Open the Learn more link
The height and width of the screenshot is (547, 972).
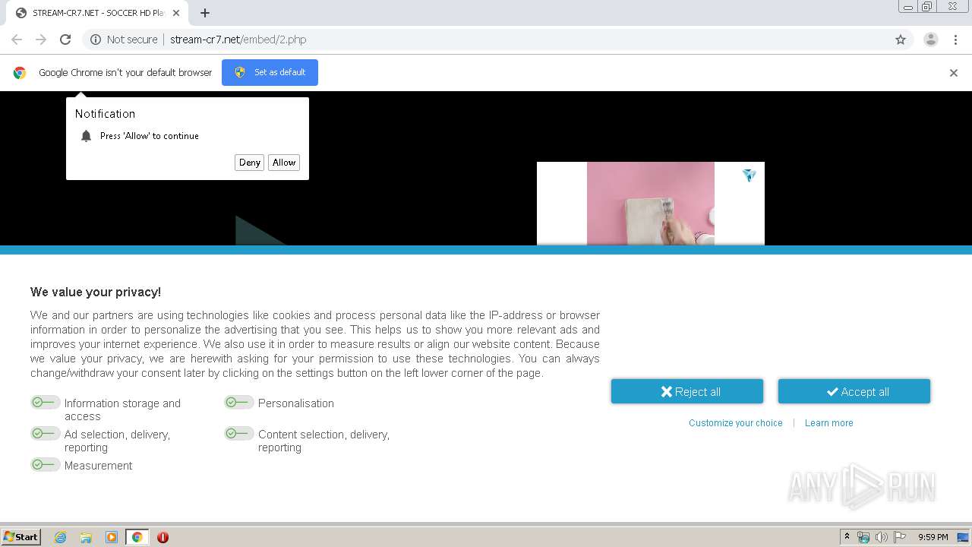829,423
